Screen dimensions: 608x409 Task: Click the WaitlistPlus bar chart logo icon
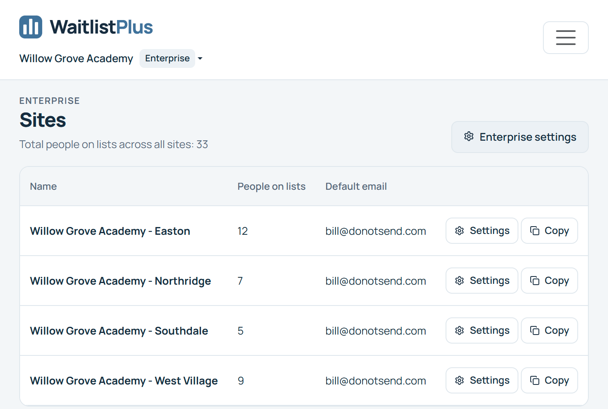click(x=31, y=27)
